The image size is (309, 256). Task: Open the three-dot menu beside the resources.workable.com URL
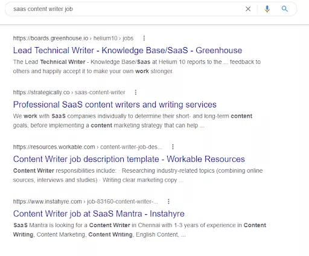pyautogui.click(x=173, y=147)
